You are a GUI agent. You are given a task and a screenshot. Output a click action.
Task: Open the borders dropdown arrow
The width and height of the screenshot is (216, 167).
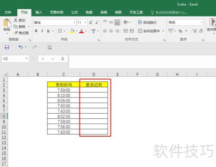(65, 31)
